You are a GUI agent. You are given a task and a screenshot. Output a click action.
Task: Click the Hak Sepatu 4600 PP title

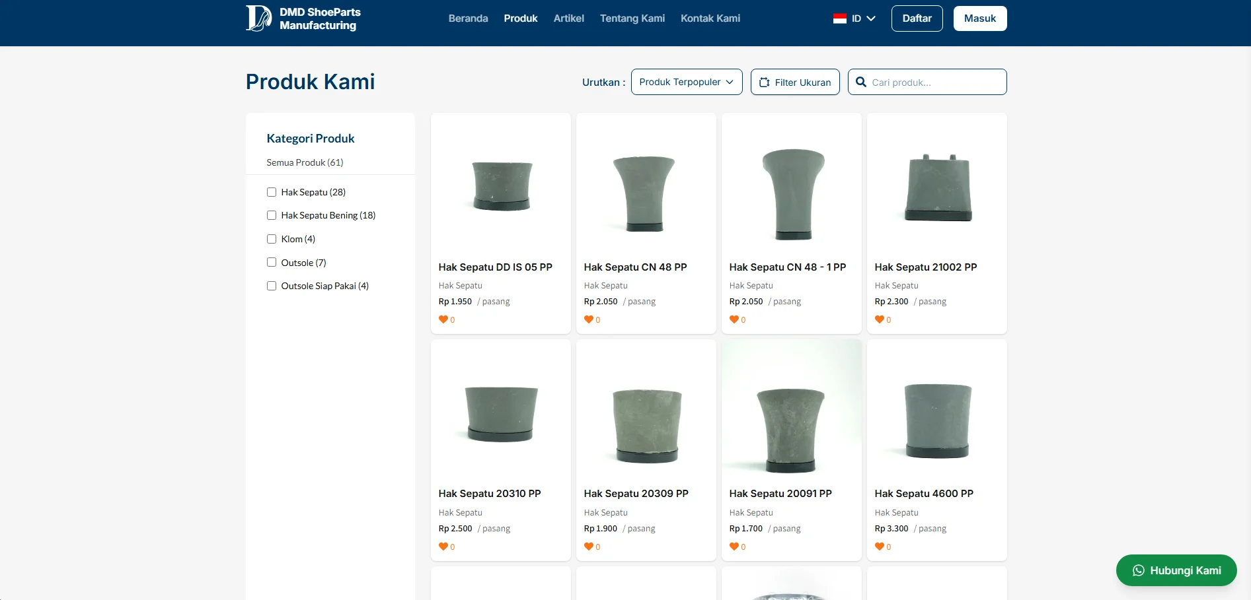pos(924,494)
